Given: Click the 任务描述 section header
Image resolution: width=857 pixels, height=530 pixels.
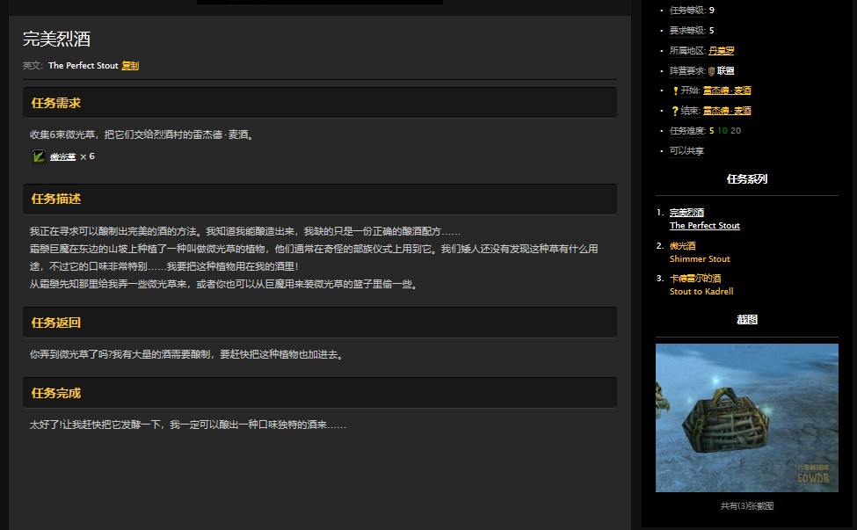Looking at the screenshot, I should (x=56, y=199).
